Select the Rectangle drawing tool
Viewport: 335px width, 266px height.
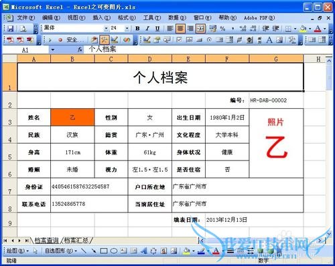(x=104, y=251)
